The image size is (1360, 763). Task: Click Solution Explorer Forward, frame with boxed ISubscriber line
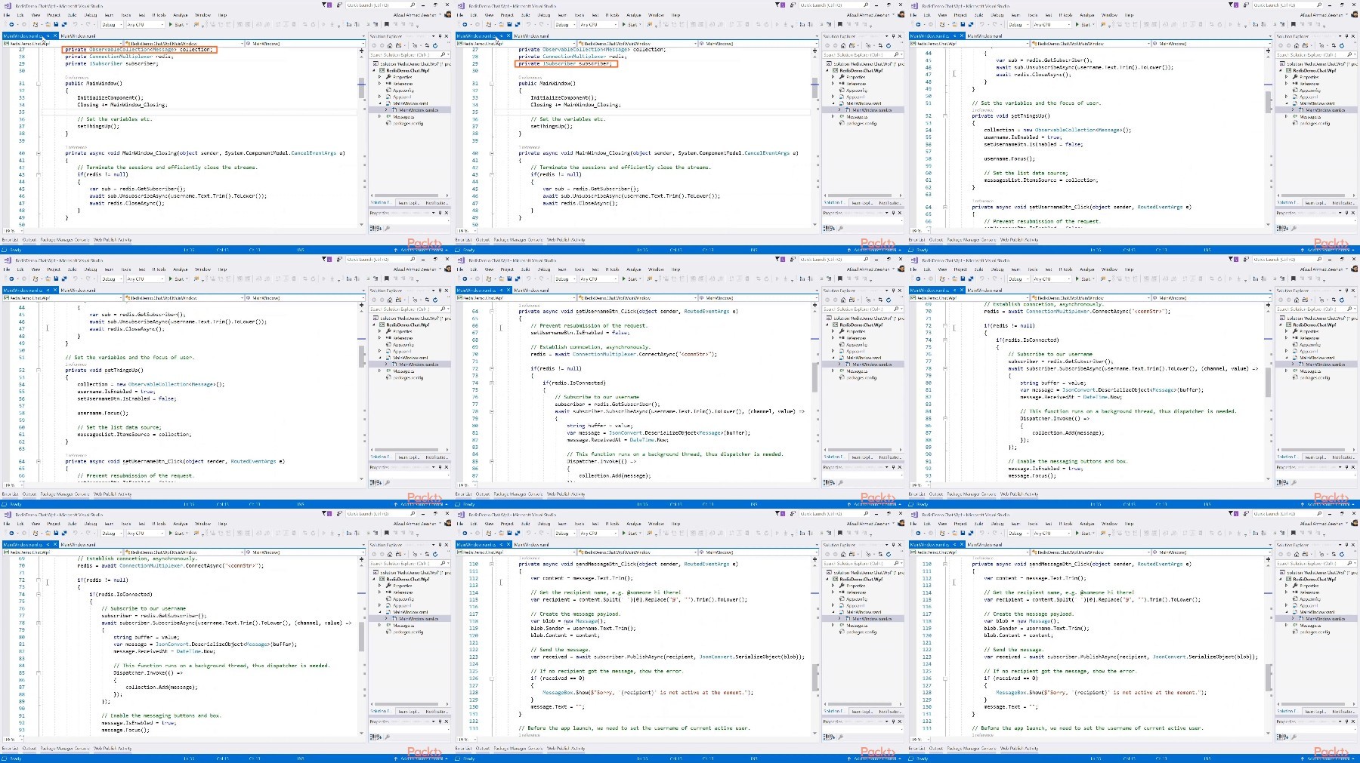pos(836,45)
